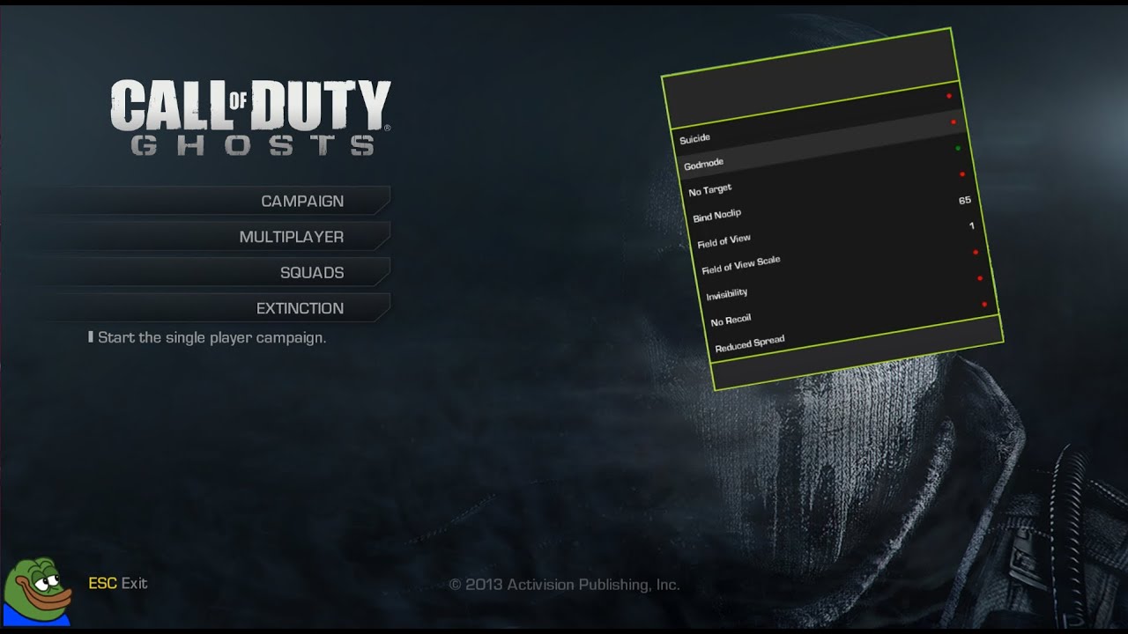Click the Field of View Scale value 1
This screenshot has height=634, width=1128.
point(972,226)
